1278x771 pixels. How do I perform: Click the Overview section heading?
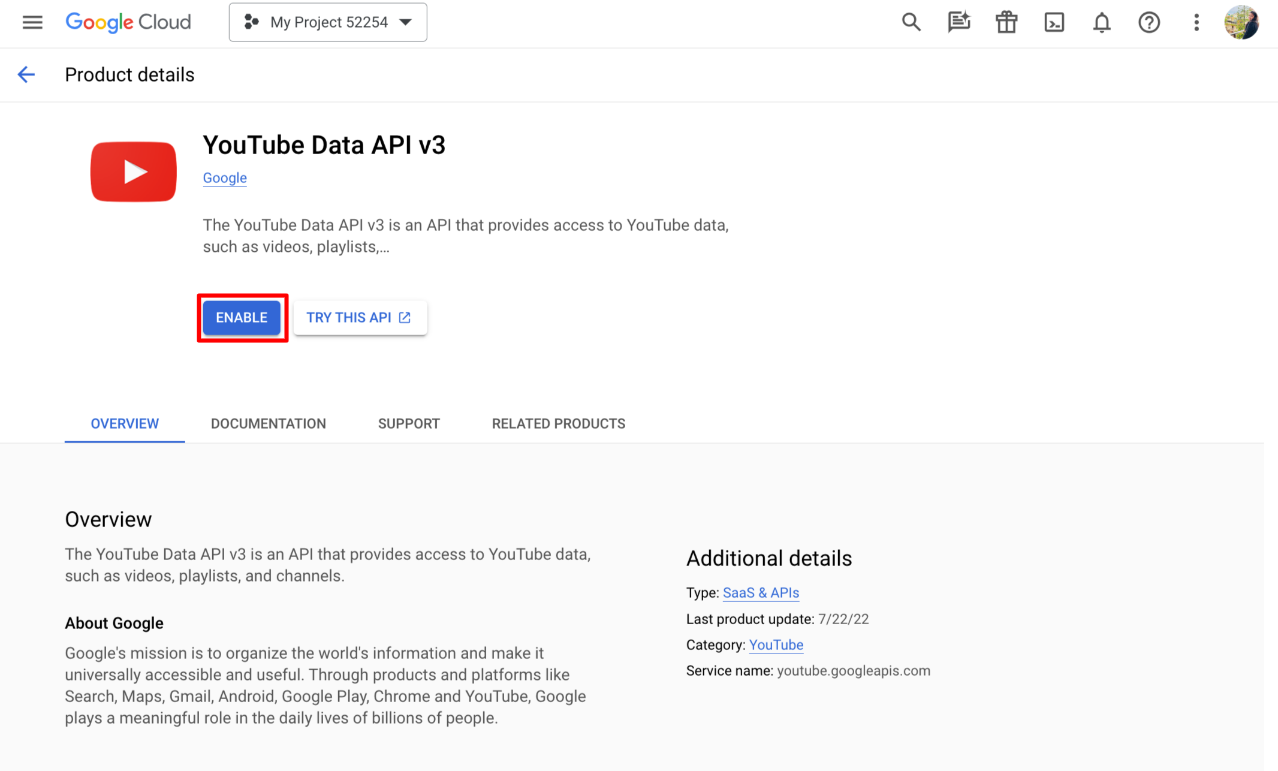108,519
